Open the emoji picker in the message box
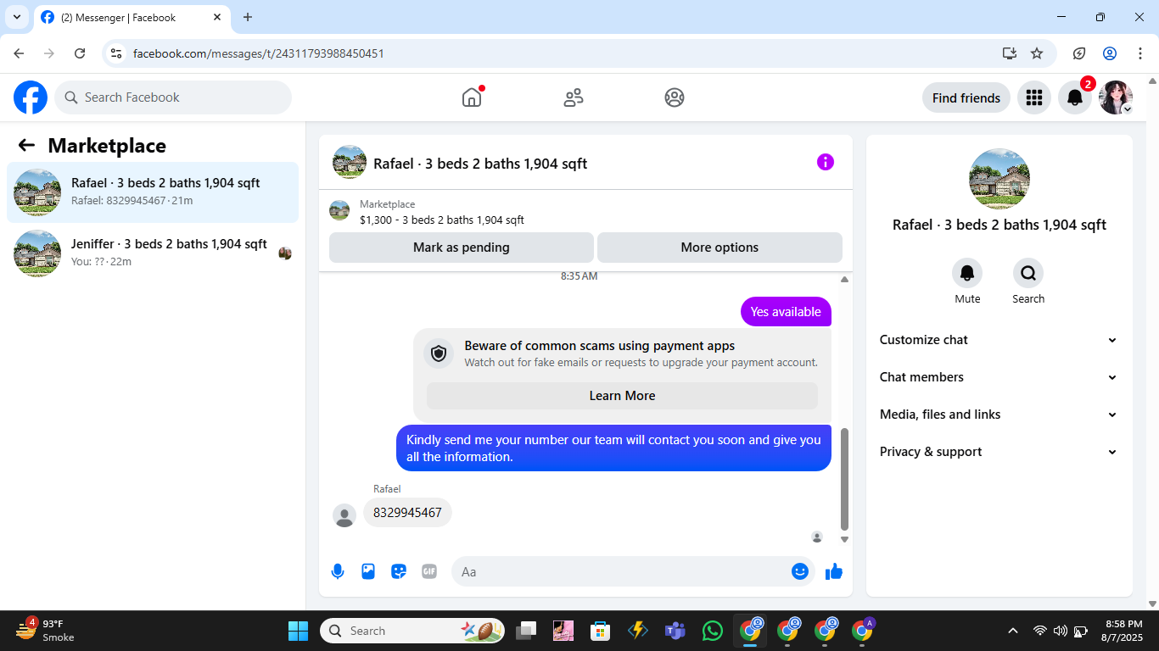1159x651 pixels. [x=799, y=571]
